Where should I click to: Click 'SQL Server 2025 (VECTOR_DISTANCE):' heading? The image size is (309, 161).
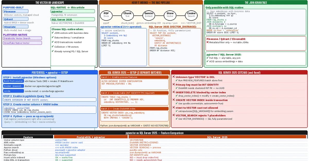pos(173,27)
